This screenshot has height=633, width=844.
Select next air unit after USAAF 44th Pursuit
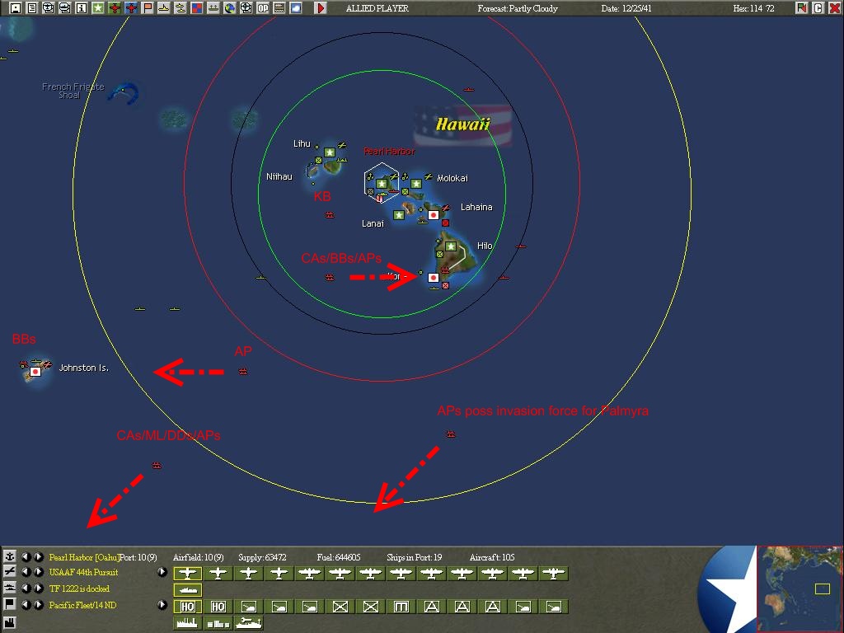38,572
